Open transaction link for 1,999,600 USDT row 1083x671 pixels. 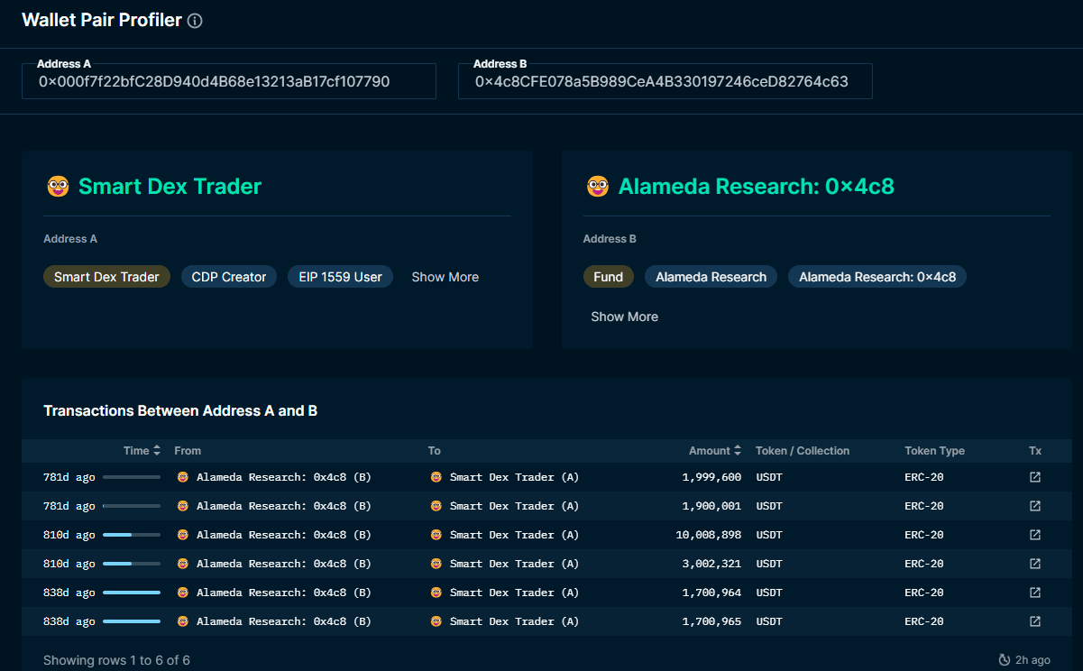[1035, 477]
